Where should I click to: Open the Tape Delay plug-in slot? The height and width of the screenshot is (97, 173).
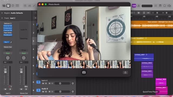[x=8, y=33]
